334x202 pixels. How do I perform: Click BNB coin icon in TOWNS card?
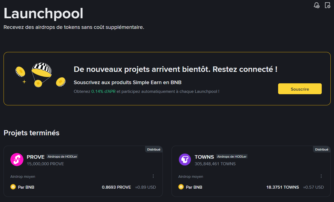(181, 187)
